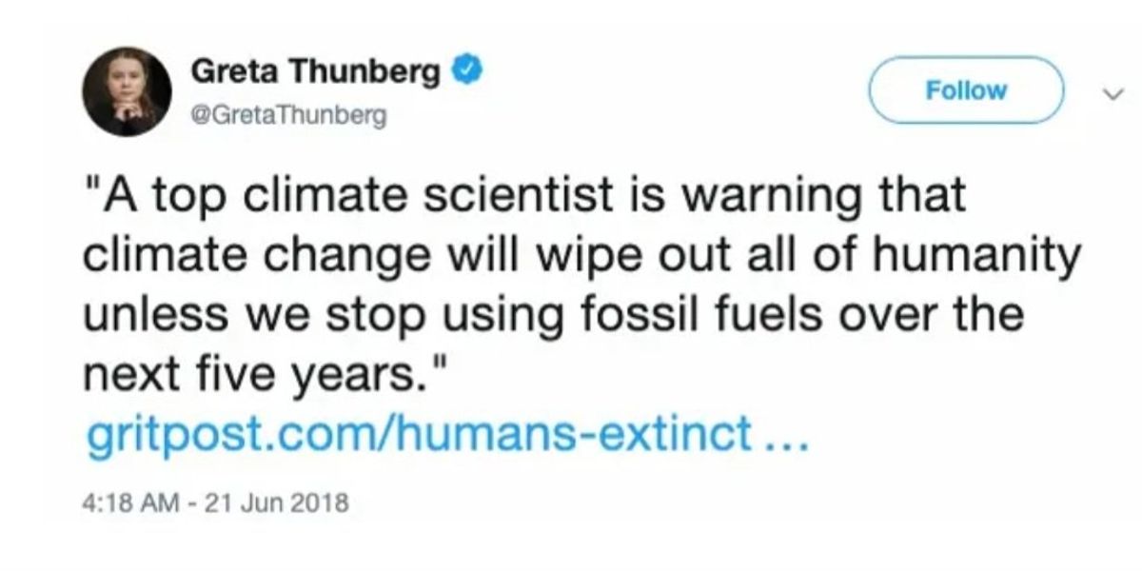Click the Follow button
The width and height of the screenshot is (1142, 571).
tap(966, 90)
